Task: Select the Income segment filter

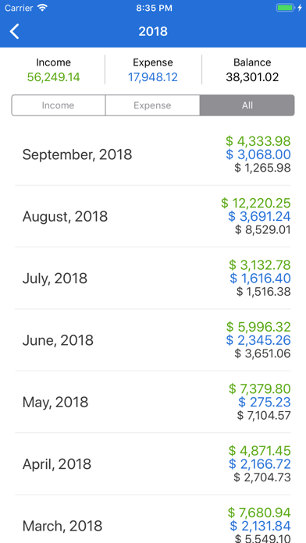Action: tap(59, 105)
